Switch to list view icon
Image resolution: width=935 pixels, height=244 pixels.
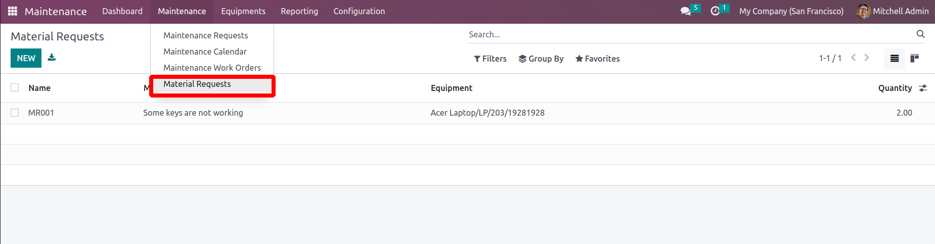[x=895, y=59]
